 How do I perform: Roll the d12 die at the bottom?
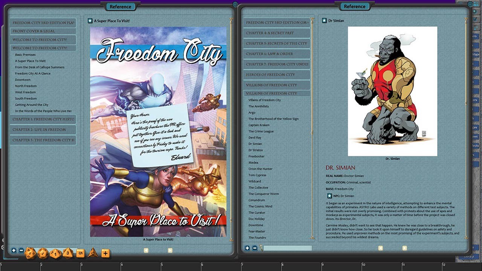pos(42,253)
